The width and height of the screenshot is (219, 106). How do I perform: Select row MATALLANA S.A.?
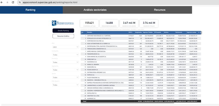(x=141, y=93)
